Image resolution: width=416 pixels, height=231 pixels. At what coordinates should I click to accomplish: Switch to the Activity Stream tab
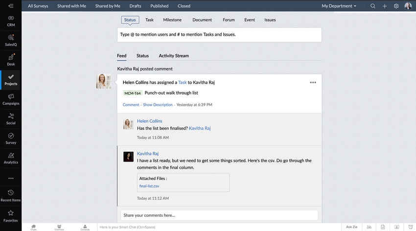click(x=173, y=56)
